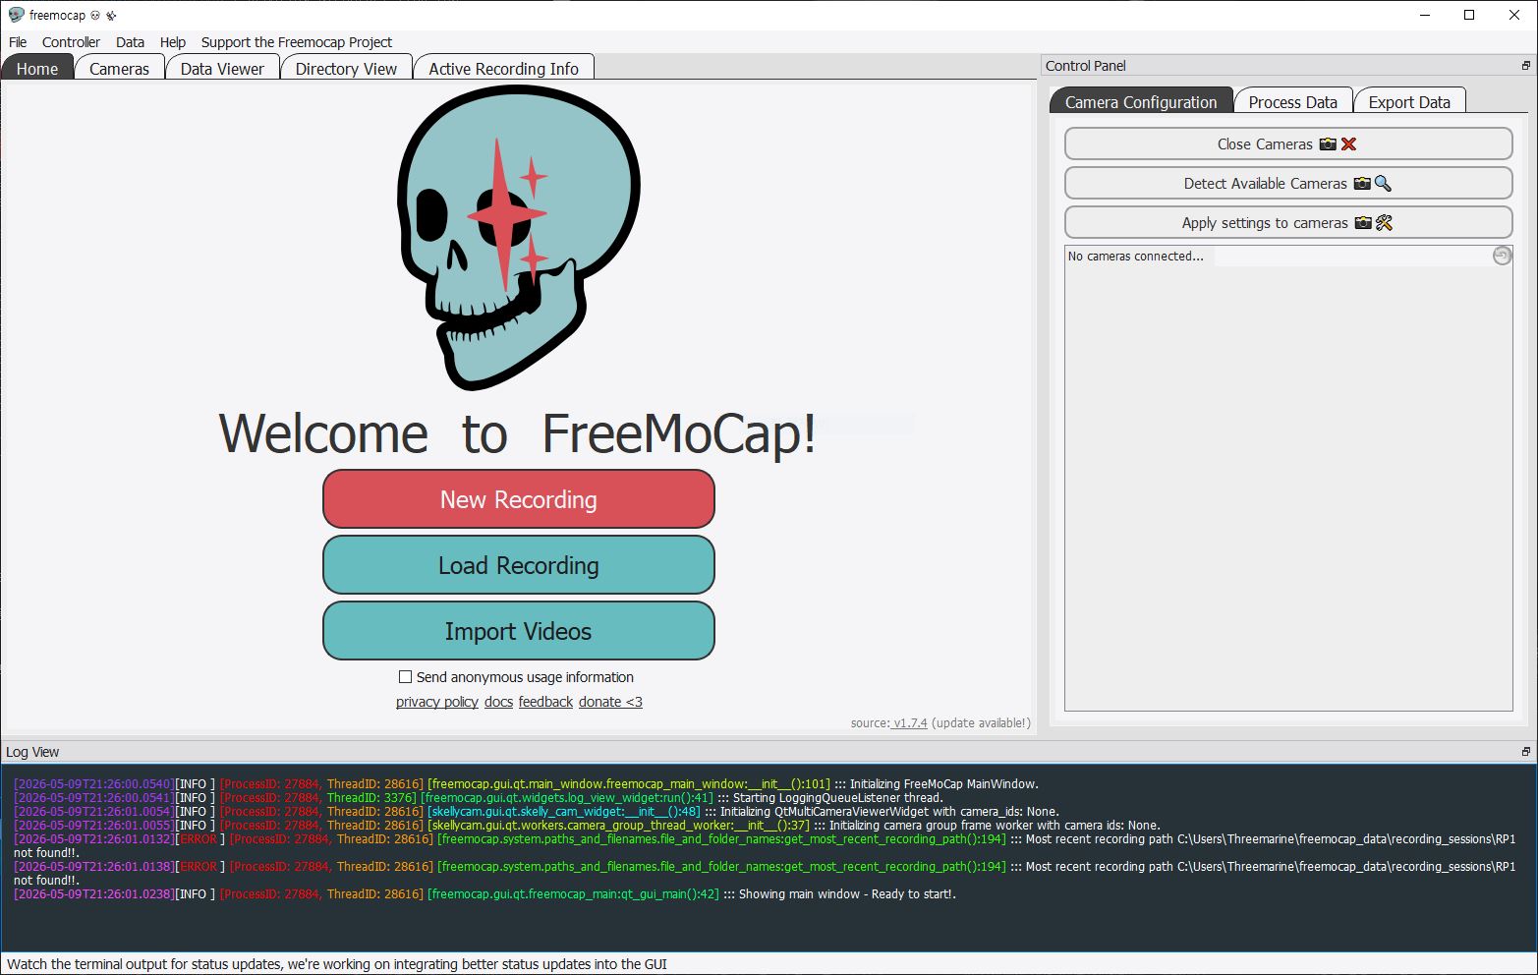The width and height of the screenshot is (1538, 975).
Task: Click the Load Recording button
Action: (518, 565)
